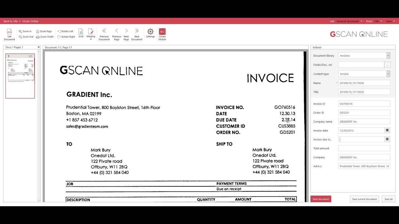Click Save all button
Screen dimensions: 399x224
click(x=389, y=199)
